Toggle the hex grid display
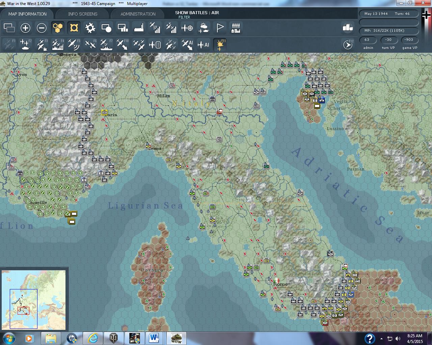Image resolution: width=432 pixels, height=345 pixels. coord(58,28)
